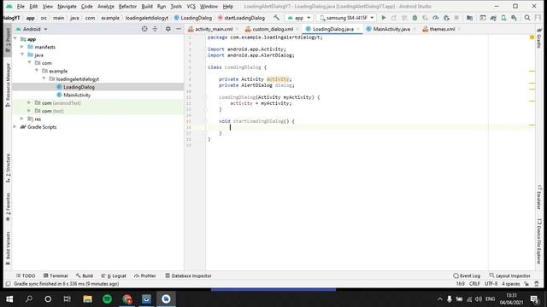Hide the Project panel with minus icon
Viewport: 547px width, 307px height.
click(179, 29)
